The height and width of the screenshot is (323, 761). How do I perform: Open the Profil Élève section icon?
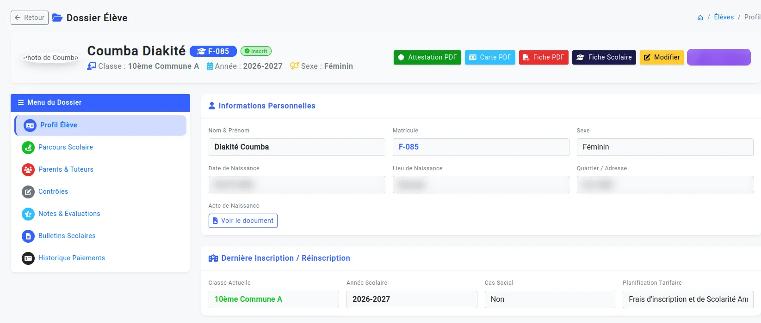30,125
